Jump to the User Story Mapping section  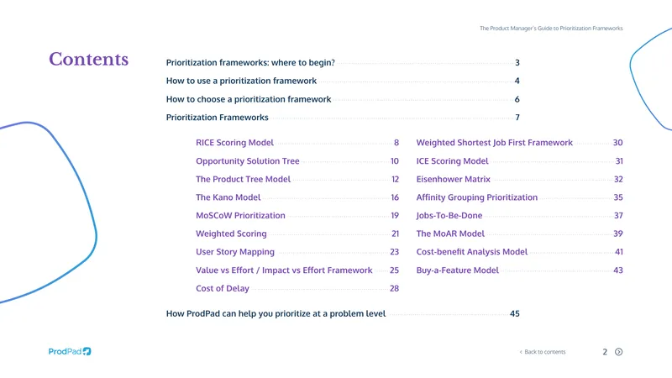click(x=297, y=252)
